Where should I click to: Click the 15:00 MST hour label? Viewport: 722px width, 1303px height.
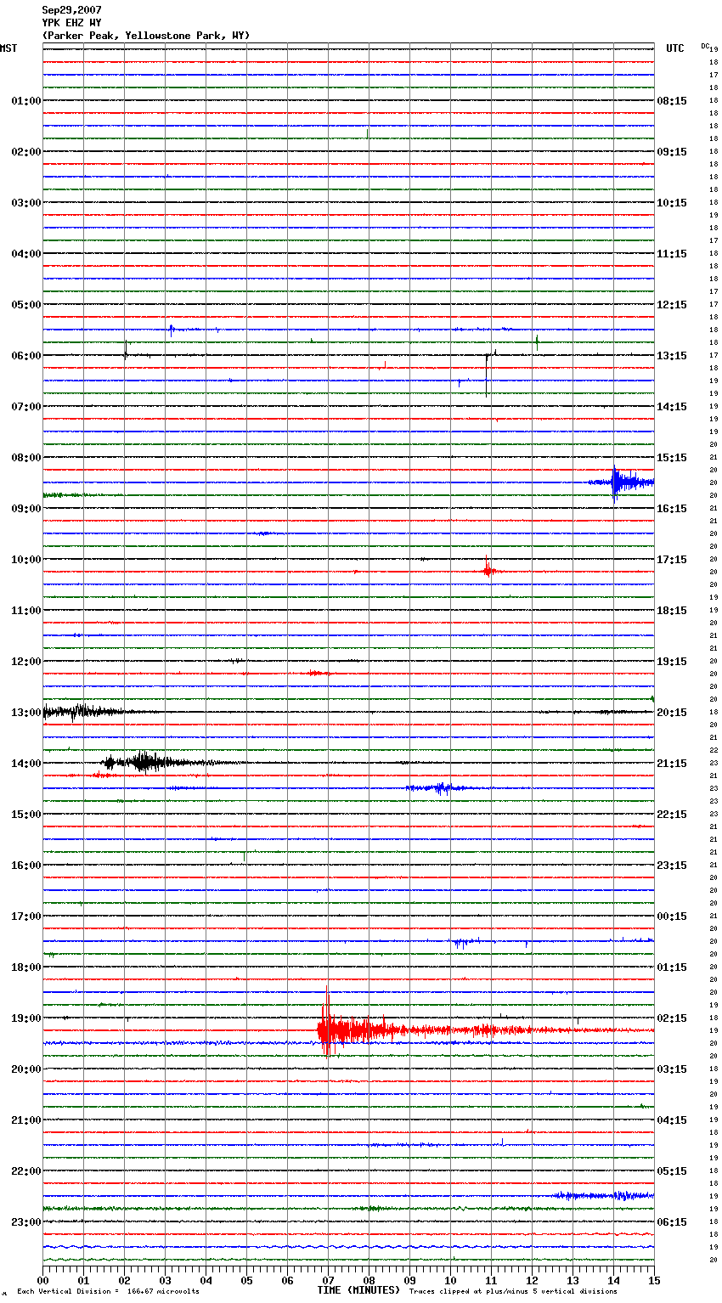coord(26,815)
